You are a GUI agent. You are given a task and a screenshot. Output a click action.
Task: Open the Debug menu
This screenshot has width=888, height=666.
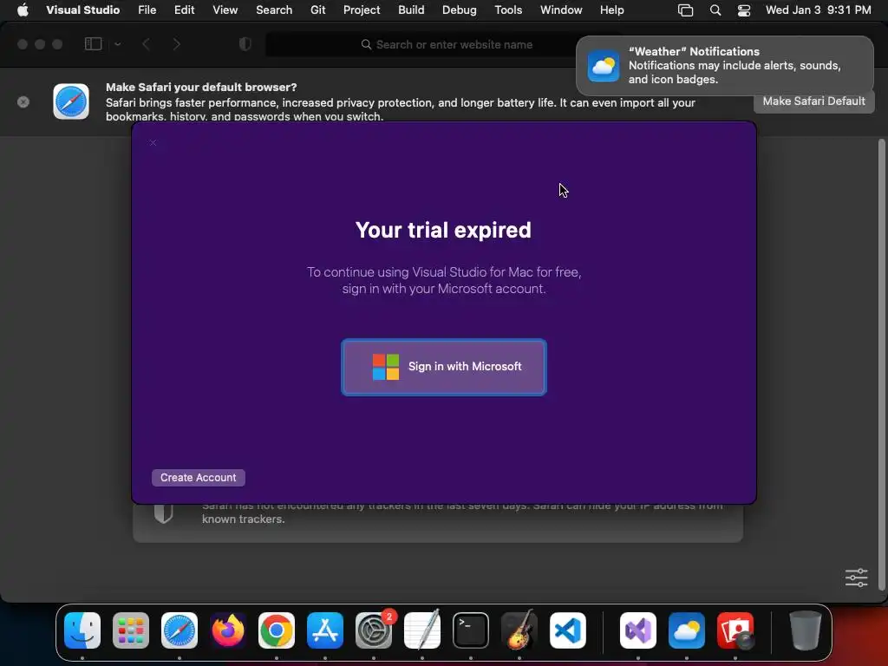[x=460, y=10]
